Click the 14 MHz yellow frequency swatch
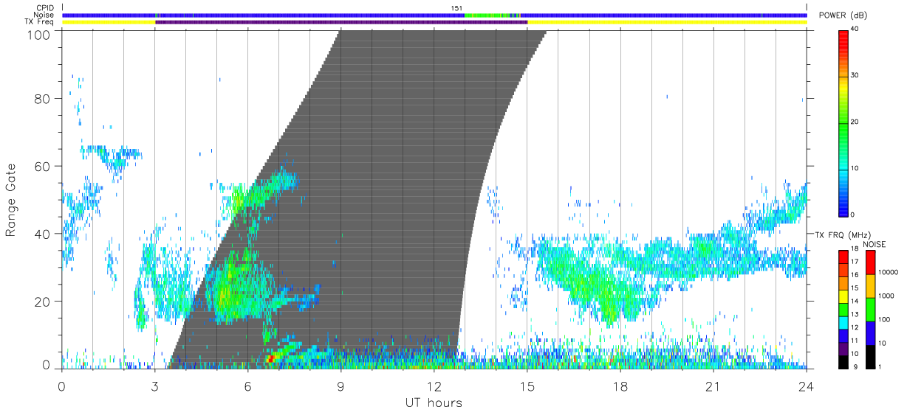 tap(843, 298)
